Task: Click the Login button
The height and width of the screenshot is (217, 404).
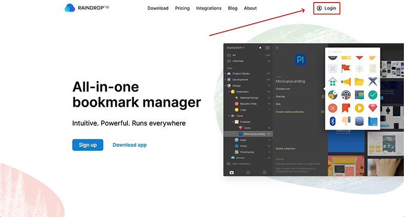Action: [x=326, y=8]
